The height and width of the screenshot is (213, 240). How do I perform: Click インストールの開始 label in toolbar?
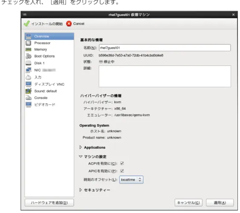[47, 24]
